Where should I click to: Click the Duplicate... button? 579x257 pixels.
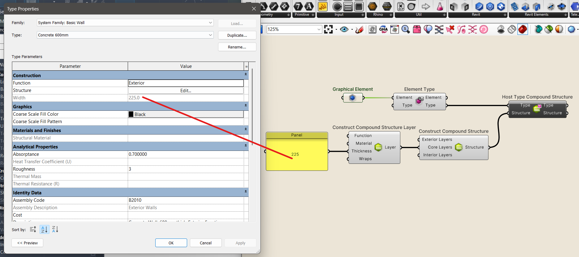237,35
